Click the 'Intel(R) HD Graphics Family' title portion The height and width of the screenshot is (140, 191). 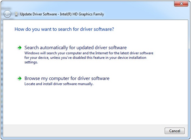tap(83, 14)
